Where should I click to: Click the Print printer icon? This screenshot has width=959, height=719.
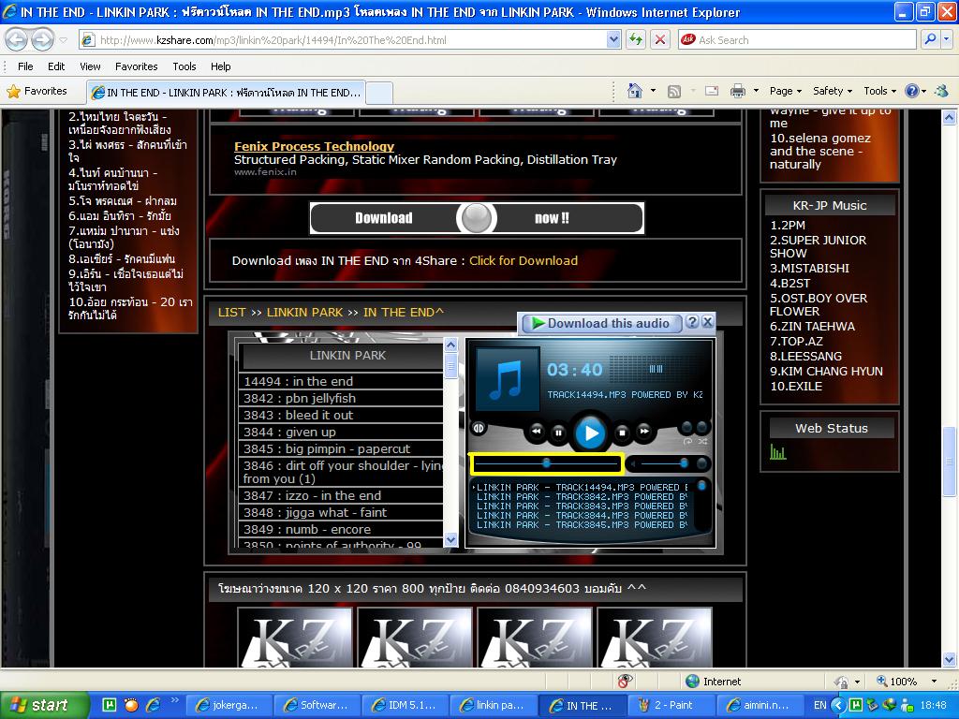(x=738, y=91)
